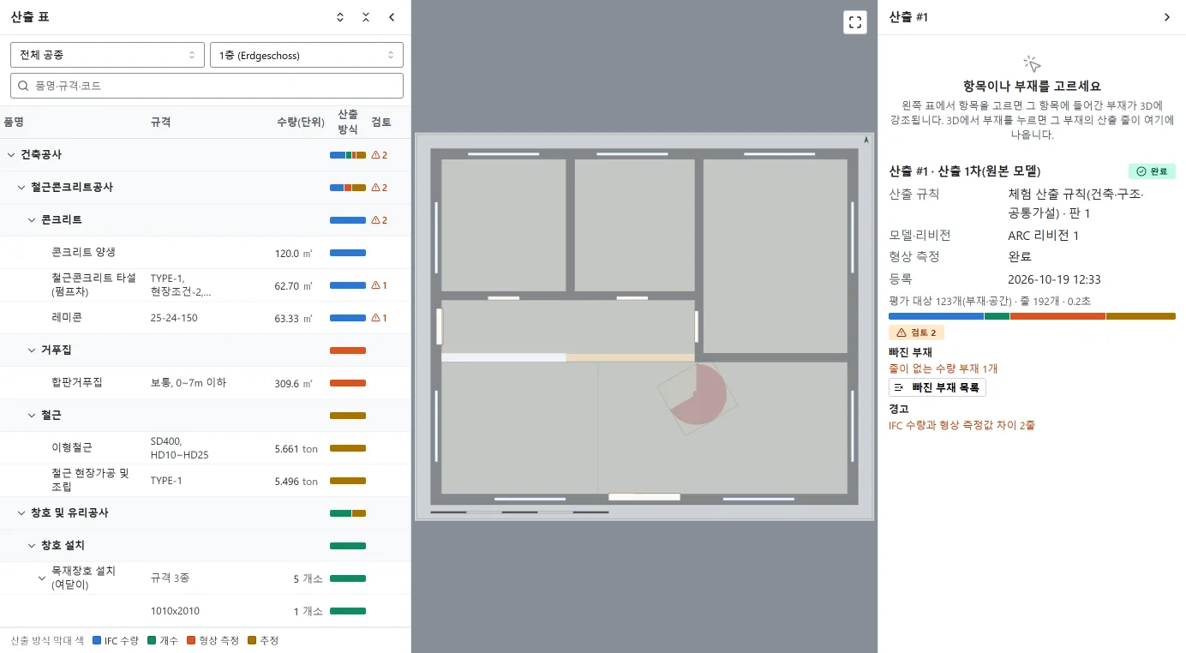This screenshot has height=653, width=1186.
Task: Click IFC 수량과 형상 측정값 차이 2줄 warning
Action: pyautogui.click(x=961, y=425)
